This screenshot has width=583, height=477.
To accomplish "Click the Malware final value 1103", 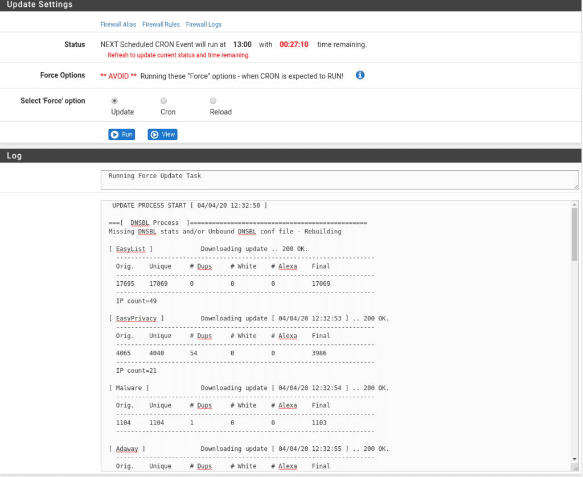I will (319, 422).
